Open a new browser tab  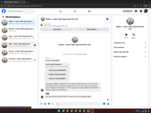point(27,2)
